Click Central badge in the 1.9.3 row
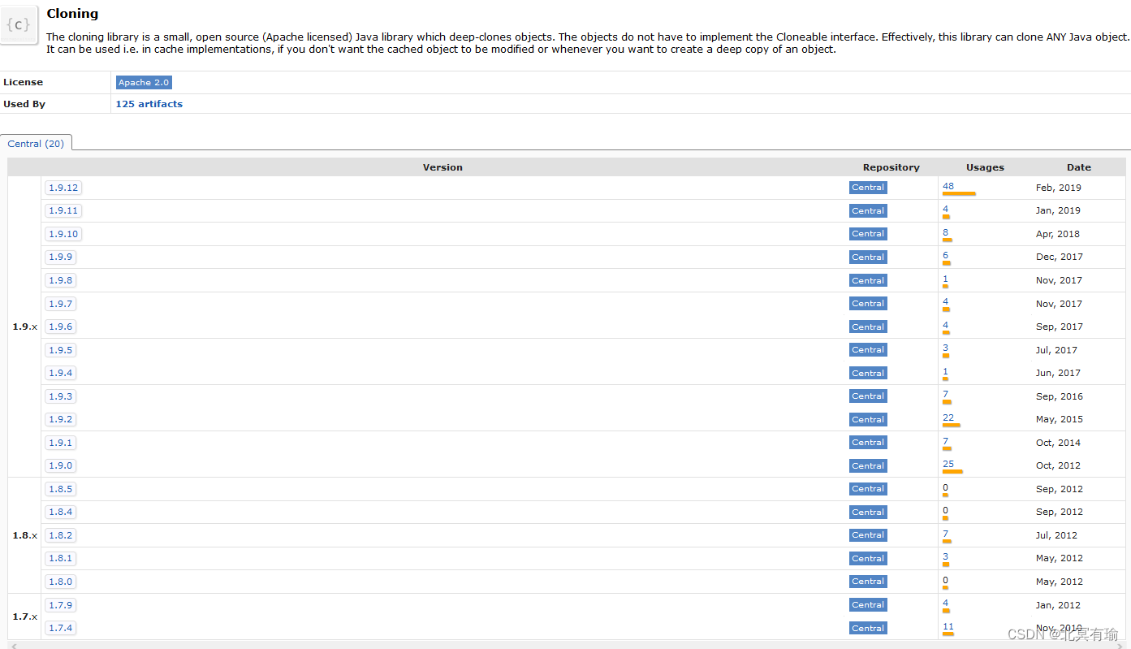This screenshot has height=649, width=1131. pos(868,396)
